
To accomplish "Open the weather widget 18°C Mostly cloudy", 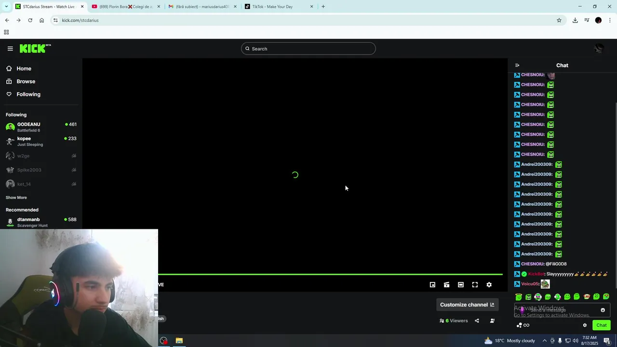I will point(509,341).
